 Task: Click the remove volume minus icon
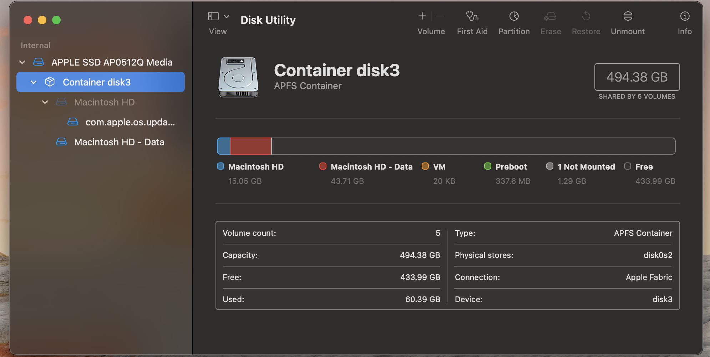[440, 16]
